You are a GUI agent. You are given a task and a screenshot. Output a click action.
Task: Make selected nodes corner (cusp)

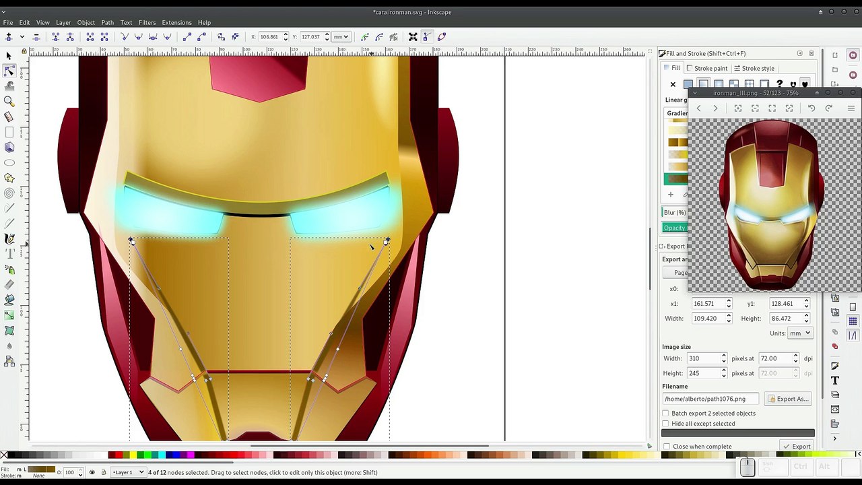[125, 36]
